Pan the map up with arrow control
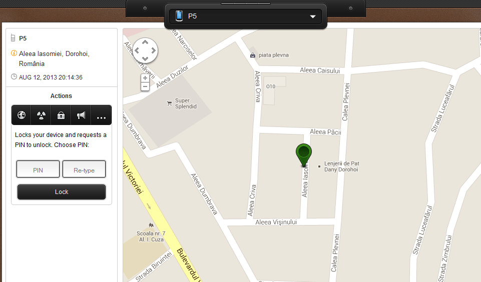The image size is (481, 282). (145, 43)
